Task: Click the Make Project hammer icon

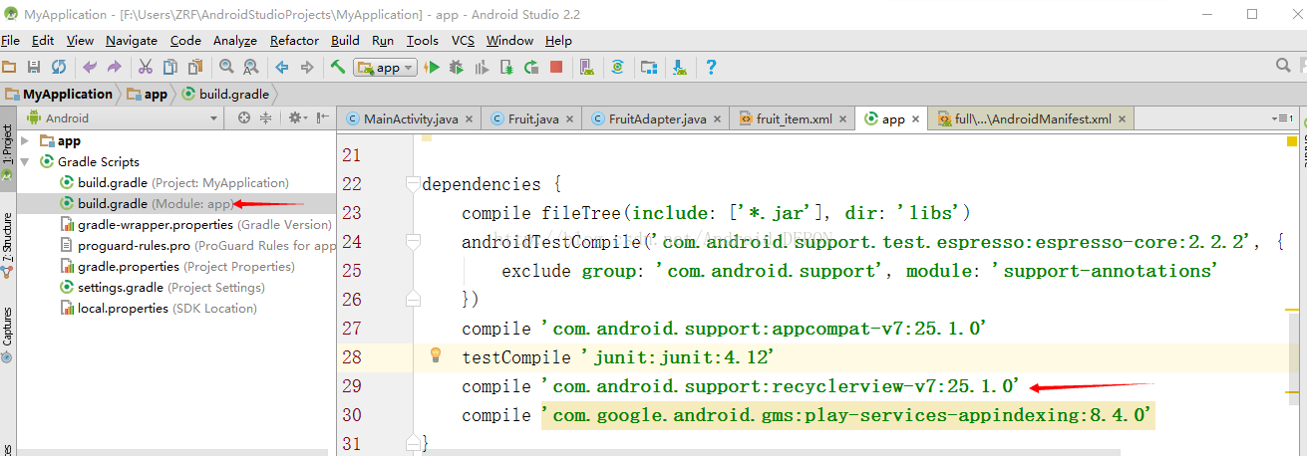Action: click(338, 68)
